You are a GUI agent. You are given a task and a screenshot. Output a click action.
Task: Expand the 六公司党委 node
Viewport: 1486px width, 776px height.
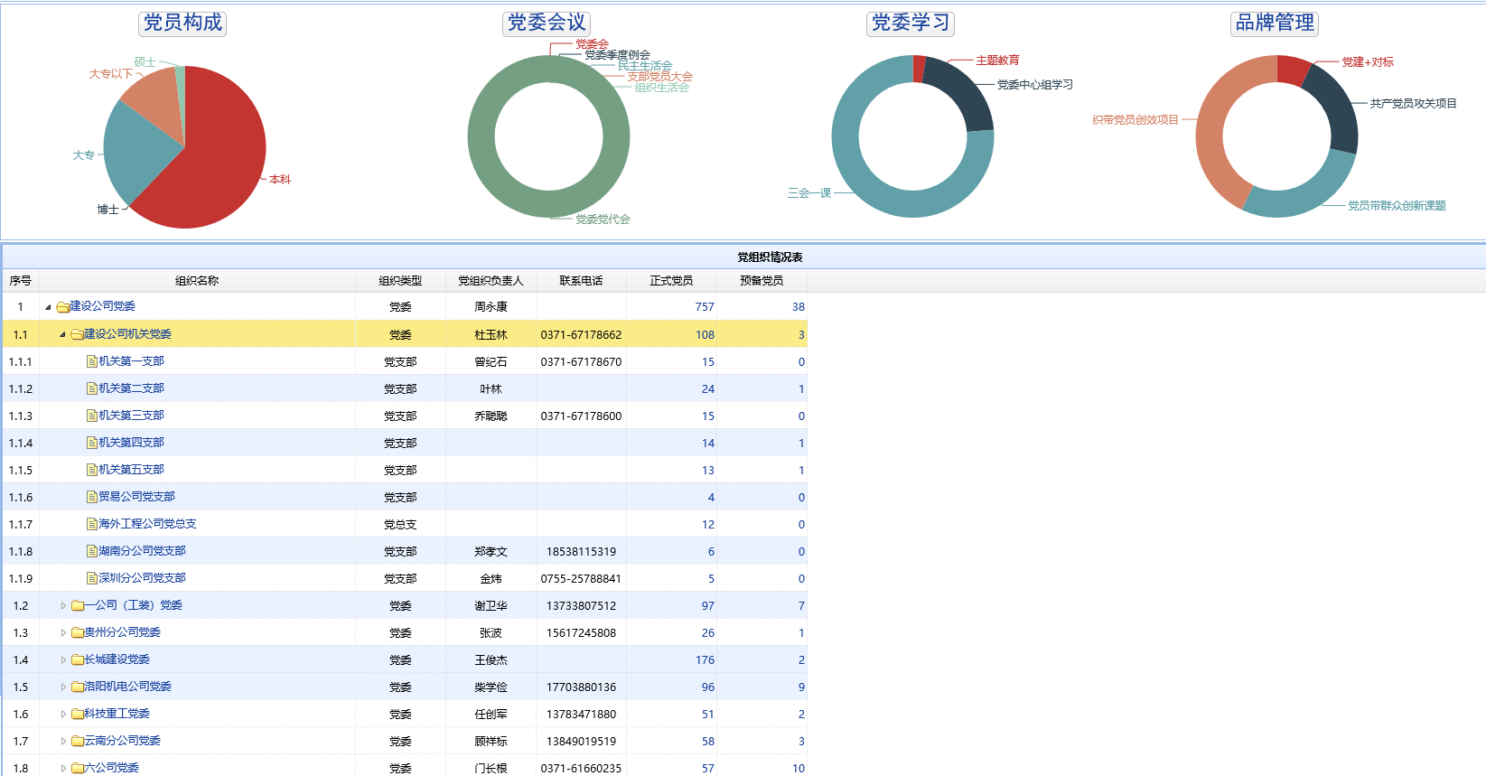[63, 768]
